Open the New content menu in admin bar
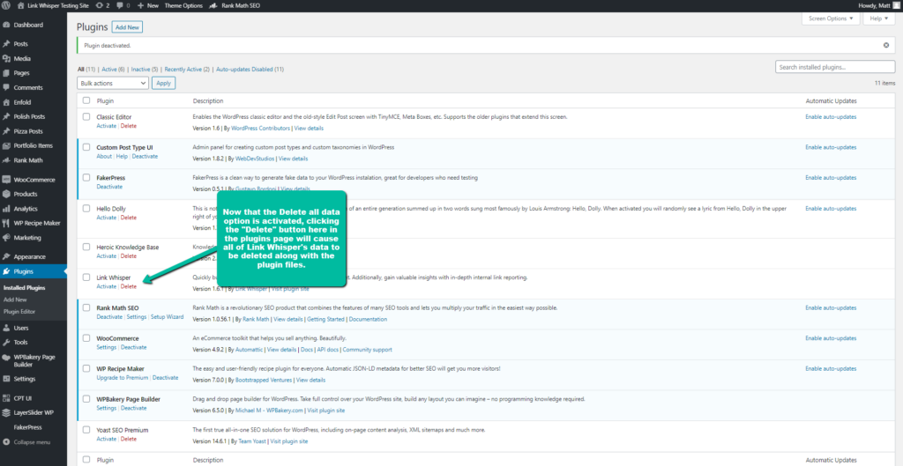 click(x=148, y=5)
